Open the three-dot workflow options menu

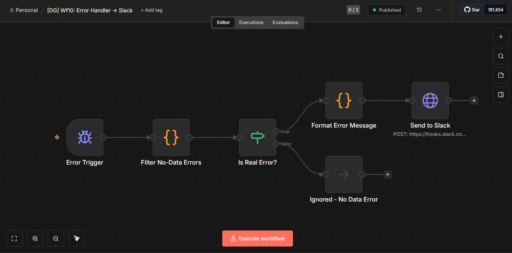[x=438, y=10]
